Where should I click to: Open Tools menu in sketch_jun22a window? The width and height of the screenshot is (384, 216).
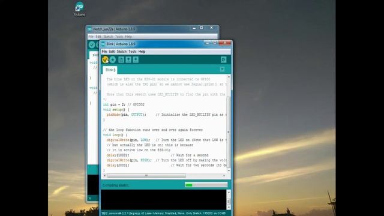click(x=119, y=37)
